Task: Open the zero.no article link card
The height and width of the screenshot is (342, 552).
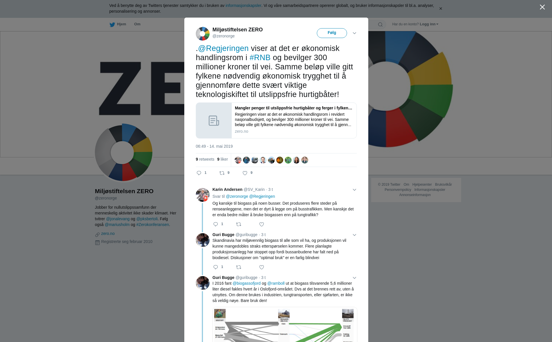Action: coord(276,120)
